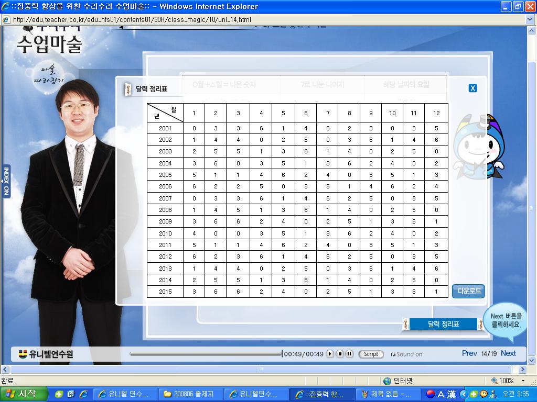Click the show desktop quick launch icon
This screenshot has height=402, width=537.
click(71, 394)
